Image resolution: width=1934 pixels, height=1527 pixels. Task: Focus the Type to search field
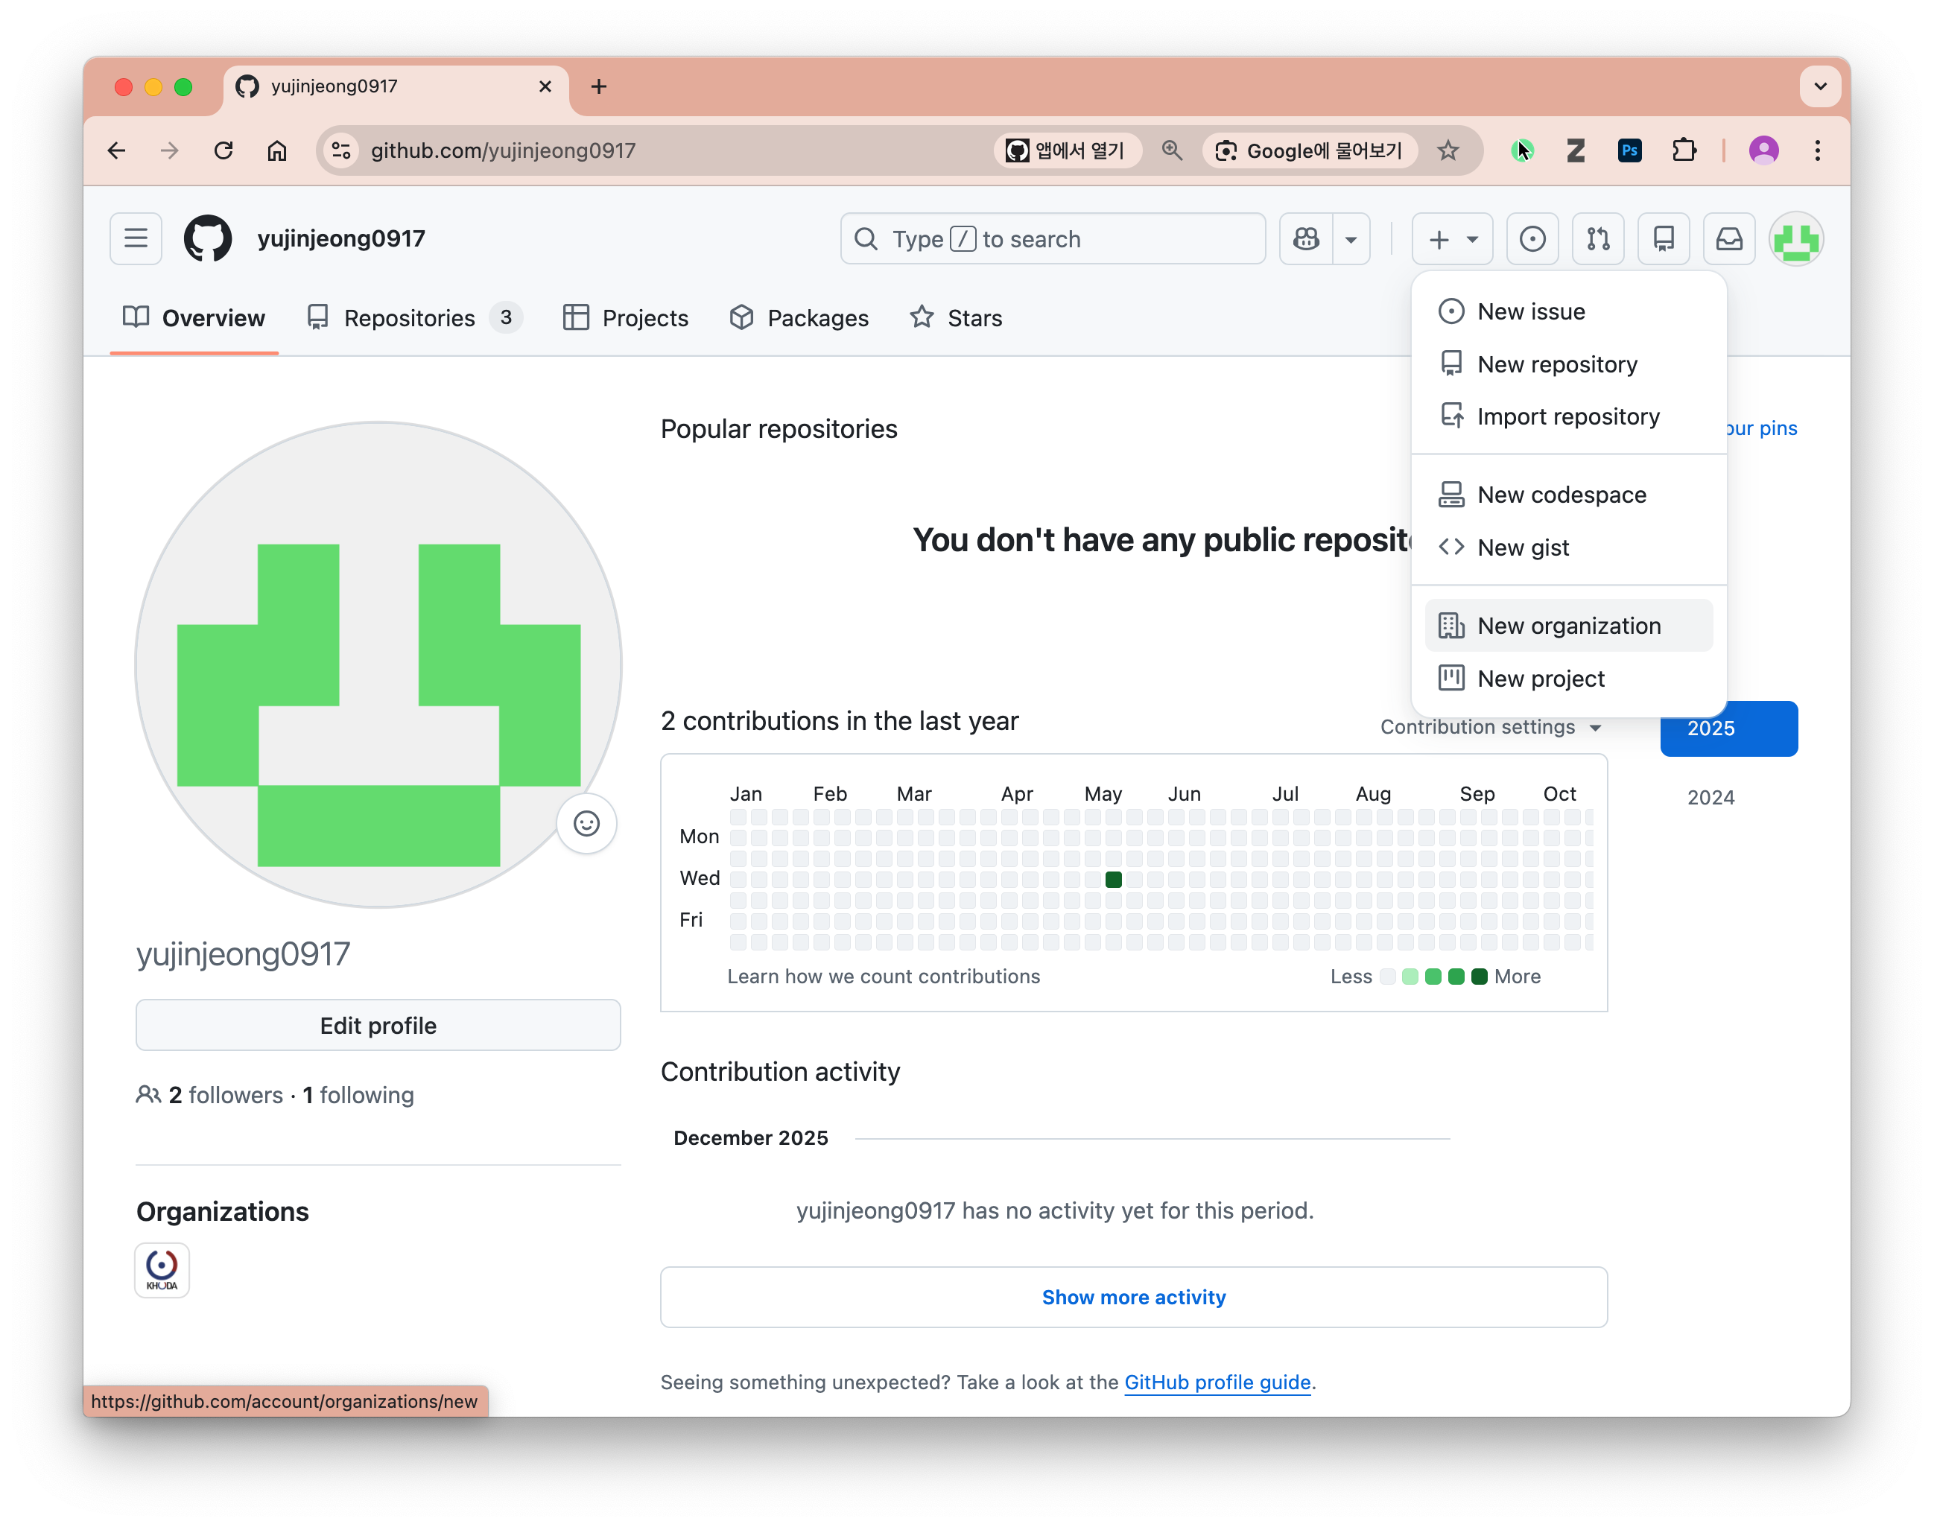point(1053,238)
